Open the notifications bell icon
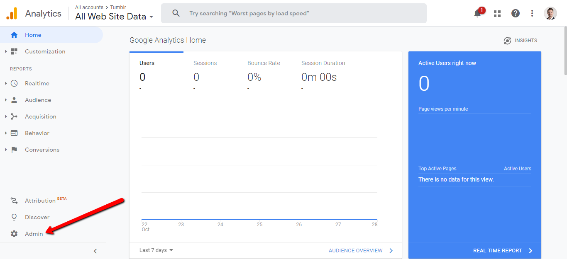 tap(477, 13)
